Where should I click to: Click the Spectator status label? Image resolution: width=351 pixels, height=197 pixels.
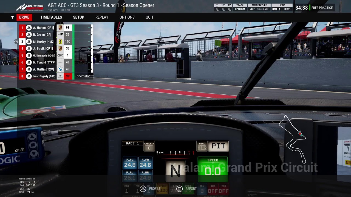(x=83, y=76)
